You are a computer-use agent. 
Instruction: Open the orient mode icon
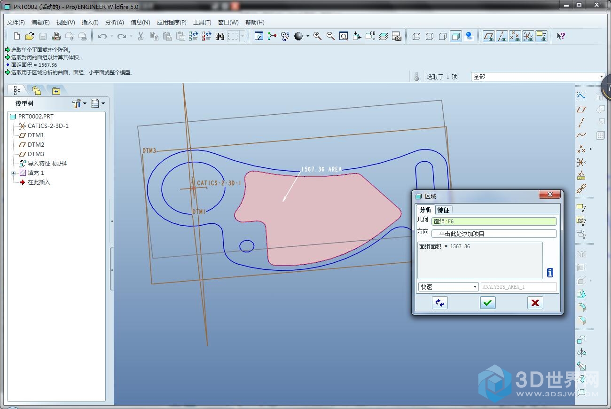[285, 36]
